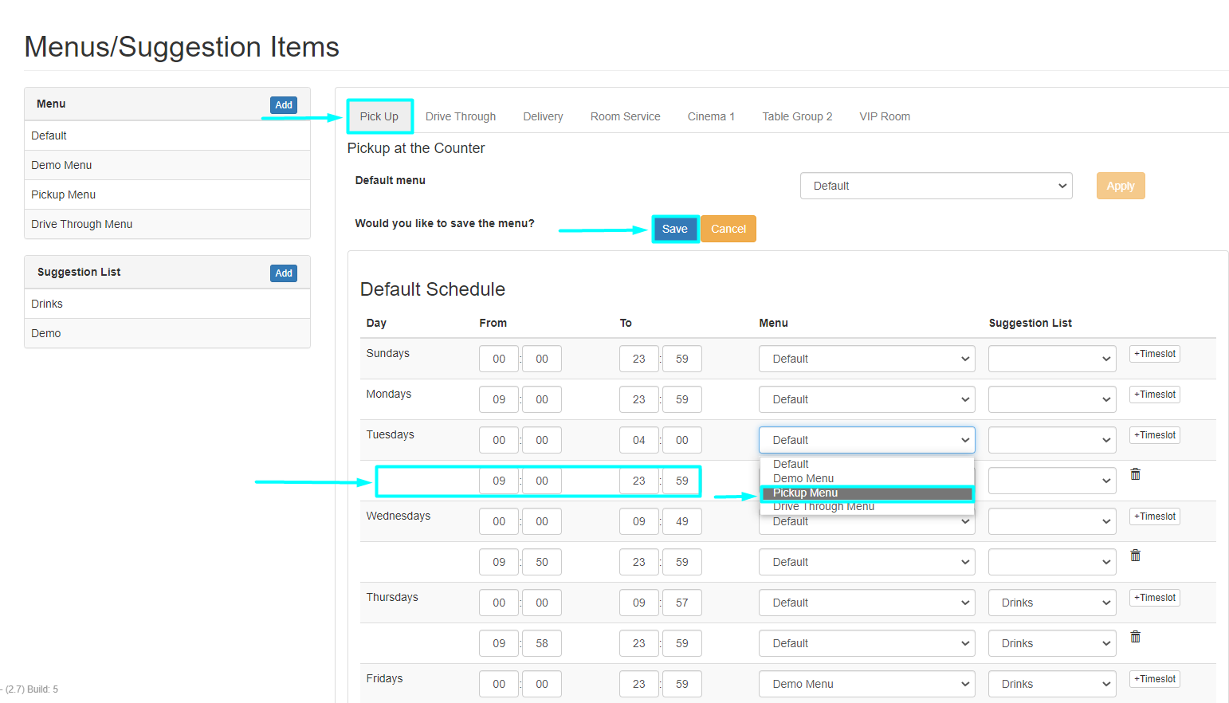Choose Drive Through Menu option in dropdown list
Screen dimensions: 1229x703
pos(867,507)
